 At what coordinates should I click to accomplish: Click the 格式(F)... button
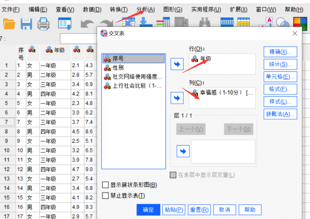click(280, 89)
